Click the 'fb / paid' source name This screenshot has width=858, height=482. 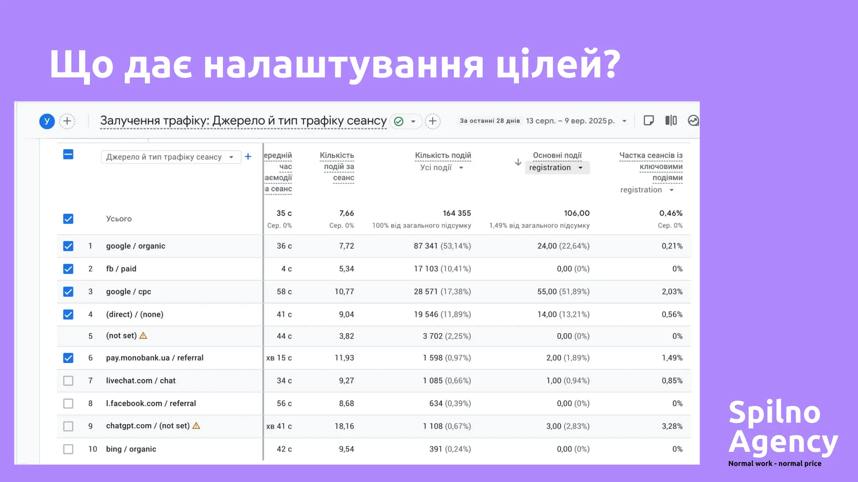click(121, 269)
